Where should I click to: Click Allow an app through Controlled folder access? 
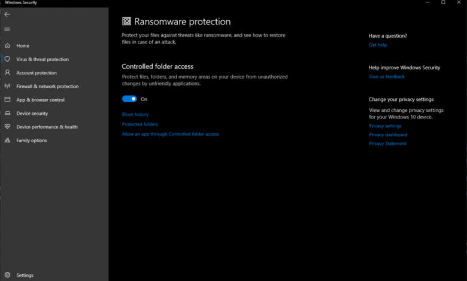pyautogui.click(x=171, y=134)
